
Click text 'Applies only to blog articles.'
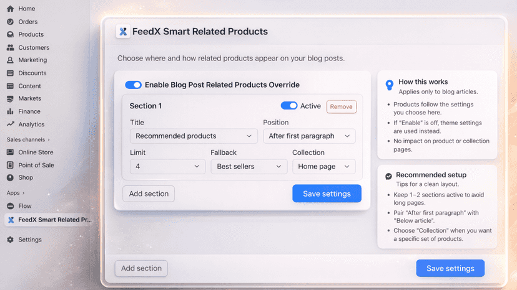pyautogui.click(x=438, y=91)
